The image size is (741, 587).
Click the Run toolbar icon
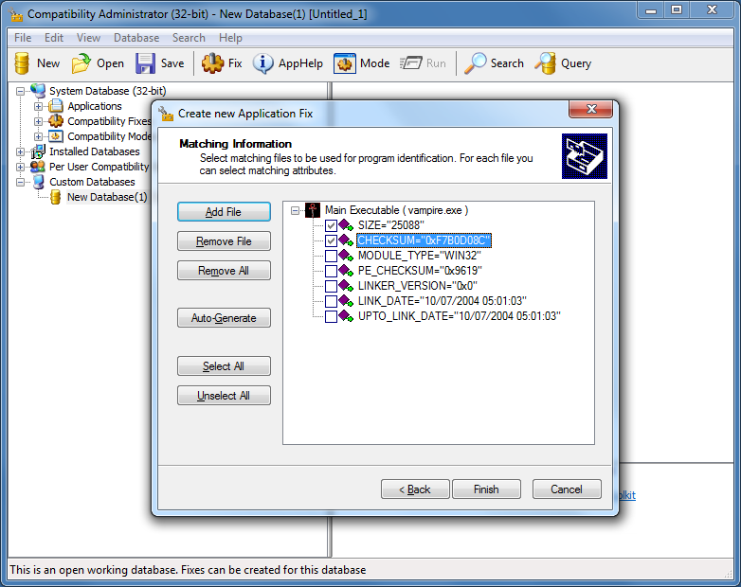[x=410, y=63]
